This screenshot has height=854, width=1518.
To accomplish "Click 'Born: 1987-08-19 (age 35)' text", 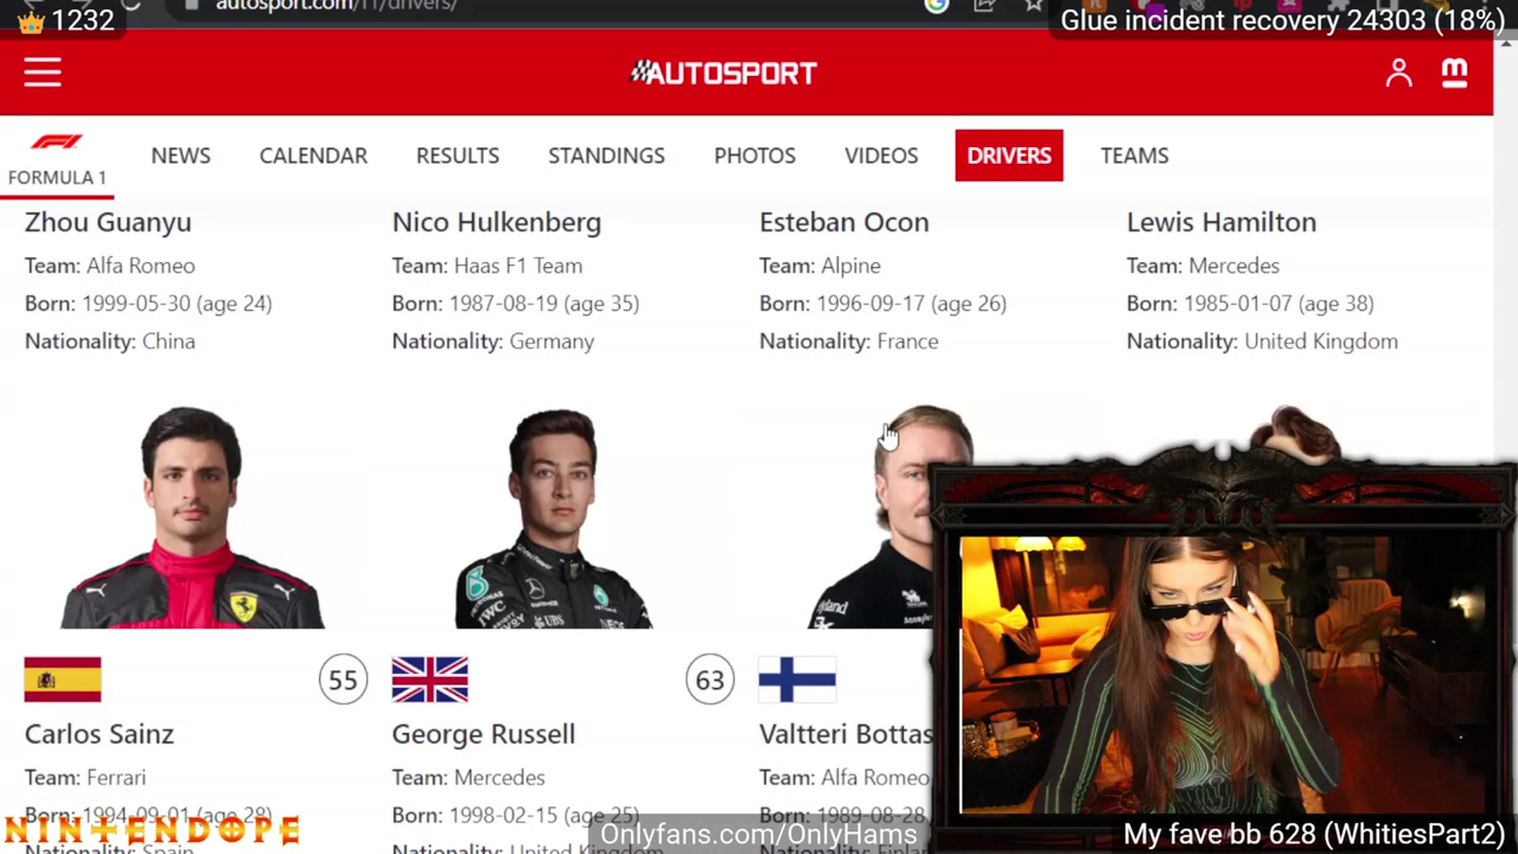I will [x=515, y=304].
